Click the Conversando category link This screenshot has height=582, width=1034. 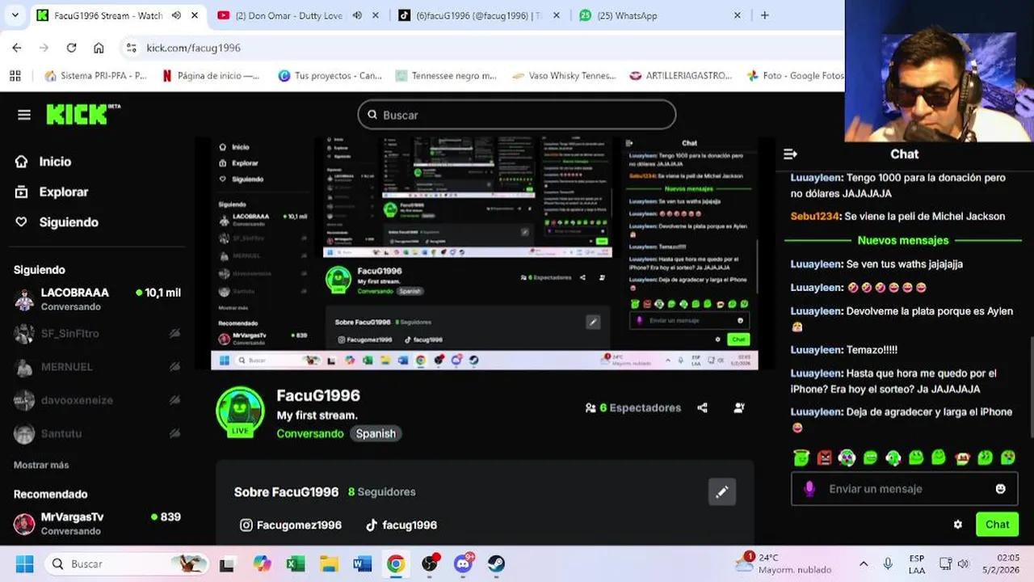310,433
